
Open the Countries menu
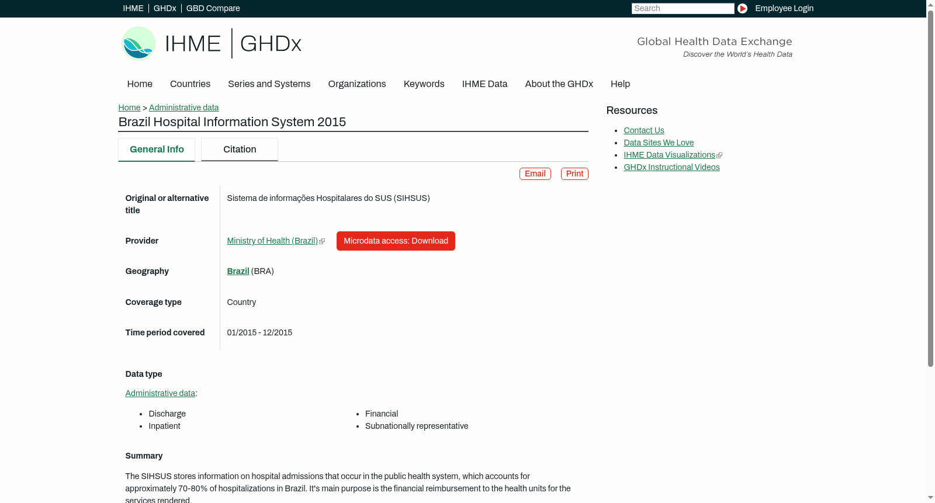[190, 84]
